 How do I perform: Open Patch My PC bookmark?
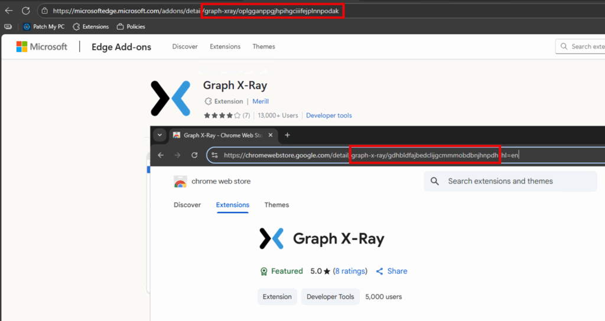pyautogui.click(x=44, y=27)
